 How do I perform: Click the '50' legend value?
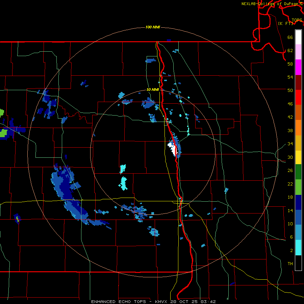(x=290, y=91)
